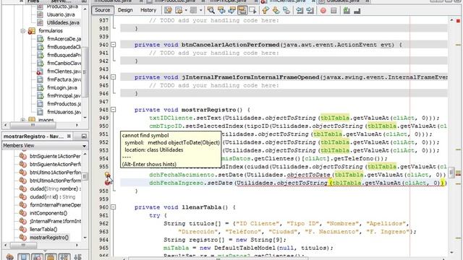
Task: Select initComponents() in Navigator
Action: point(48,213)
